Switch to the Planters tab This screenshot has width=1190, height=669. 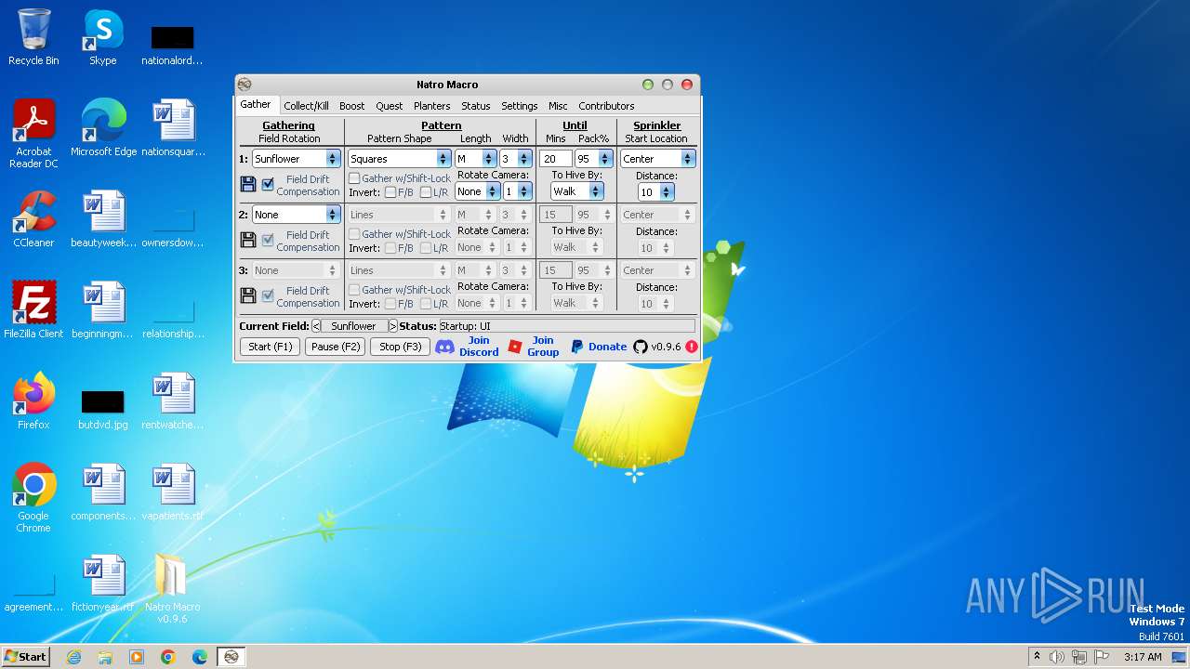tap(431, 106)
